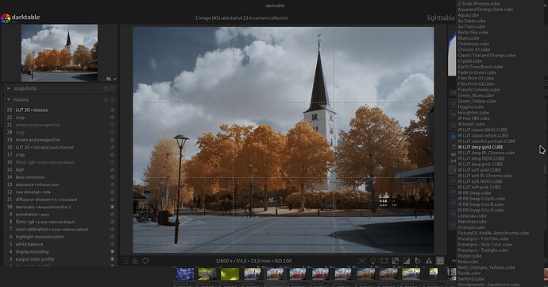
Task: Open the bright green filmstrip thumbnail
Action: [230, 273]
